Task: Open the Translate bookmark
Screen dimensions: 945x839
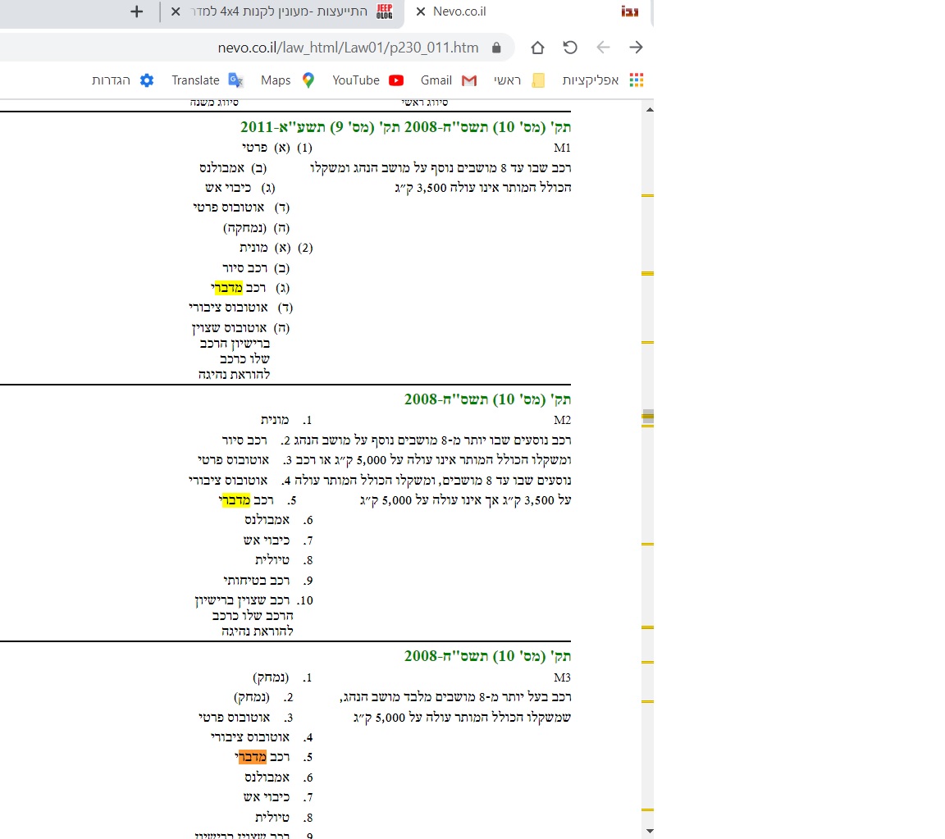Action: (x=207, y=80)
